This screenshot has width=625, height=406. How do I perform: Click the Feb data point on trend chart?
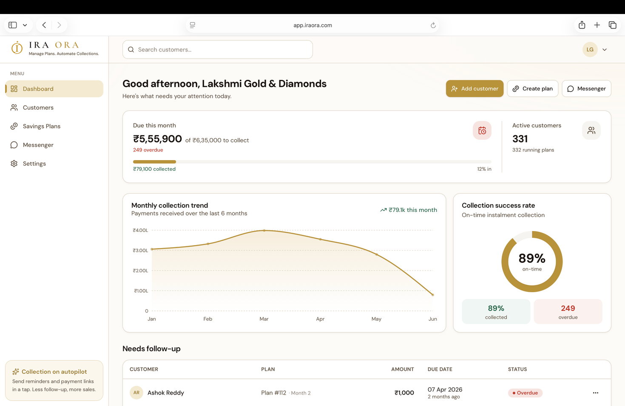click(208, 244)
